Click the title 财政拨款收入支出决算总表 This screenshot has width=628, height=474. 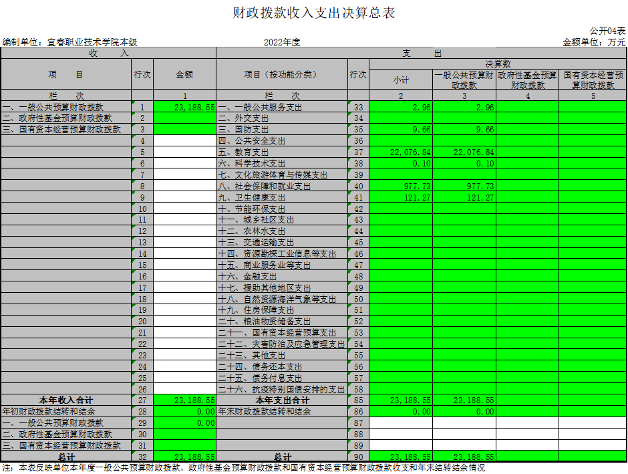point(313,13)
